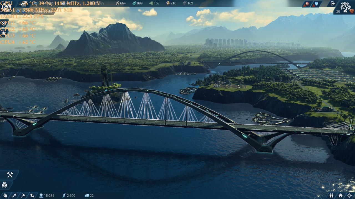Click the resource icon showing 162
This screenshot has width=355, height=199.
185,3
